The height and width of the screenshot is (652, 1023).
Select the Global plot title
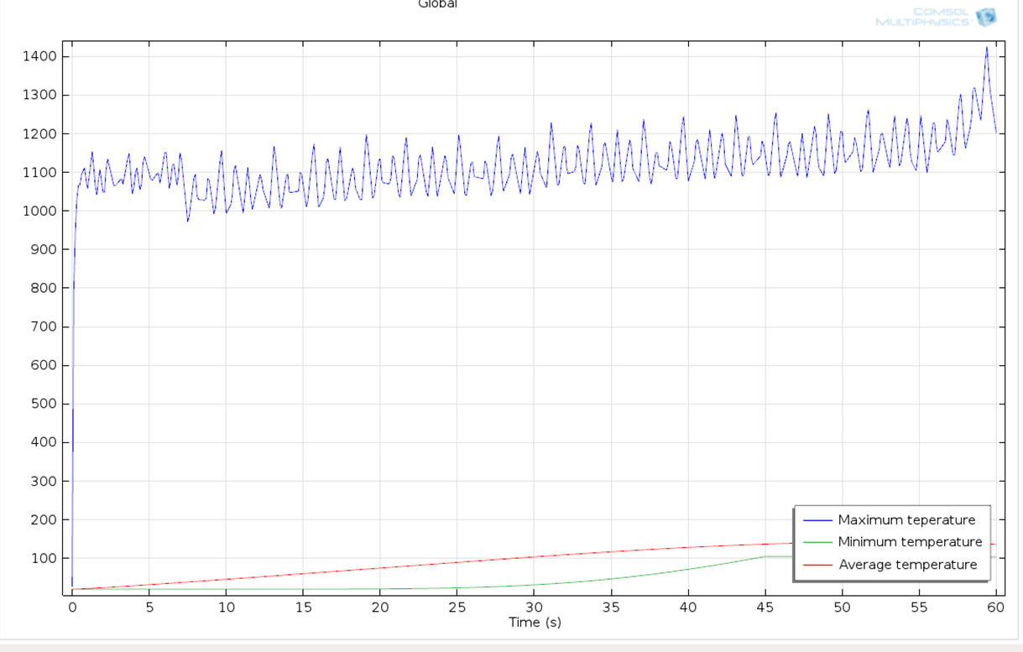tap(437, 4)
